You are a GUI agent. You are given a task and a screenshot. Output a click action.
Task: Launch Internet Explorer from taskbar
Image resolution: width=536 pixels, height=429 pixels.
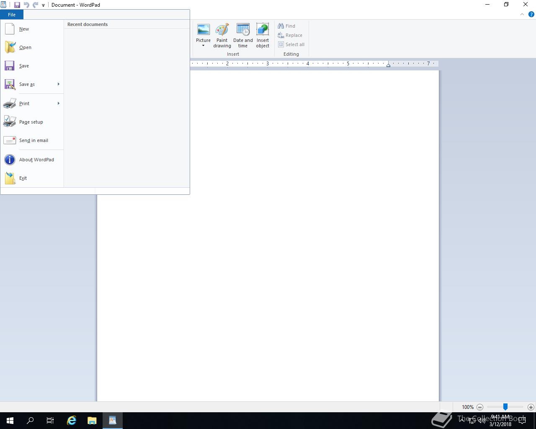pyautogui.click(x=72, y=421)
